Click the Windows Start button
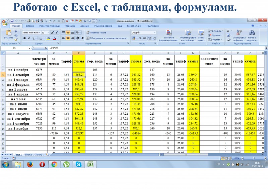The height and width of the screenshot is (189, 268). point(5,165)
